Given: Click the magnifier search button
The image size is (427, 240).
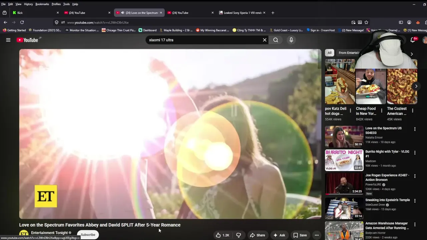Looking at the screenshot, I should tap(276, 40).
